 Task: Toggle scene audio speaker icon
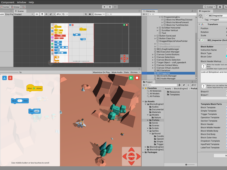(46, 14)
